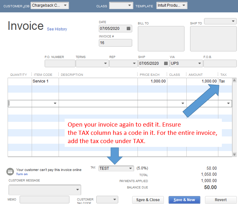
Task: Click the 1,050.00 total value
Action: 209,174
